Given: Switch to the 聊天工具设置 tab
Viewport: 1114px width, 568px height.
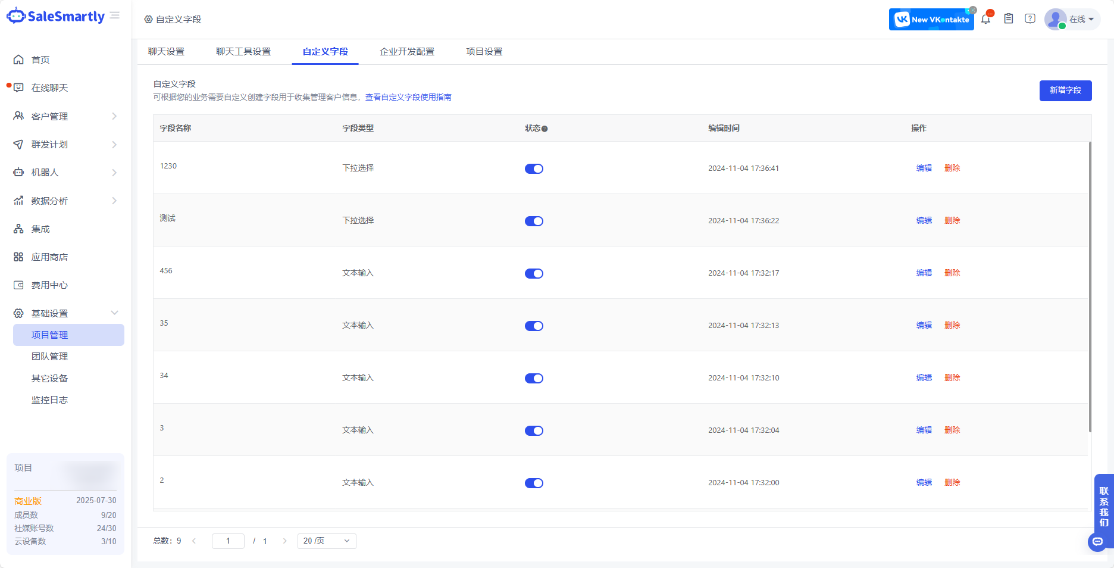Looking at the screenshot, I should pyautogui.click(x=243, y=52).
